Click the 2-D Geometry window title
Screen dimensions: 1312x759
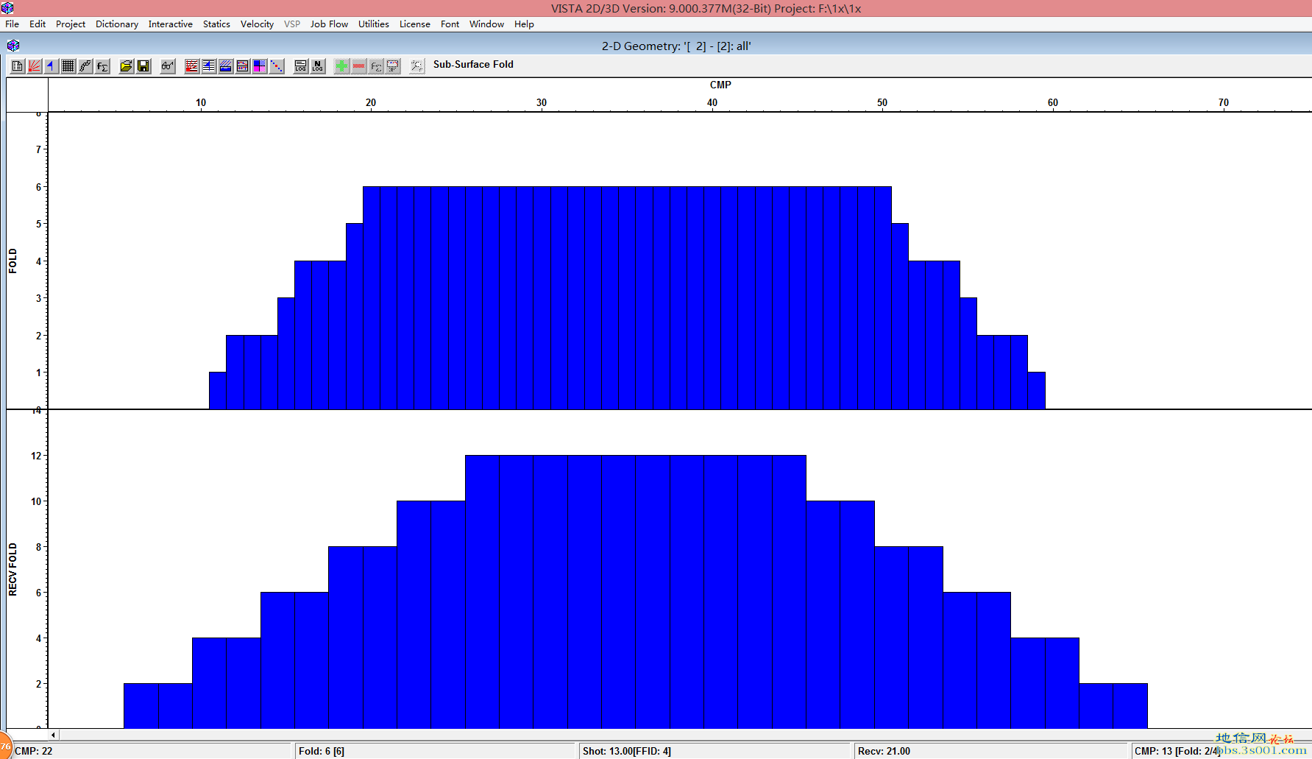[676, 46]
